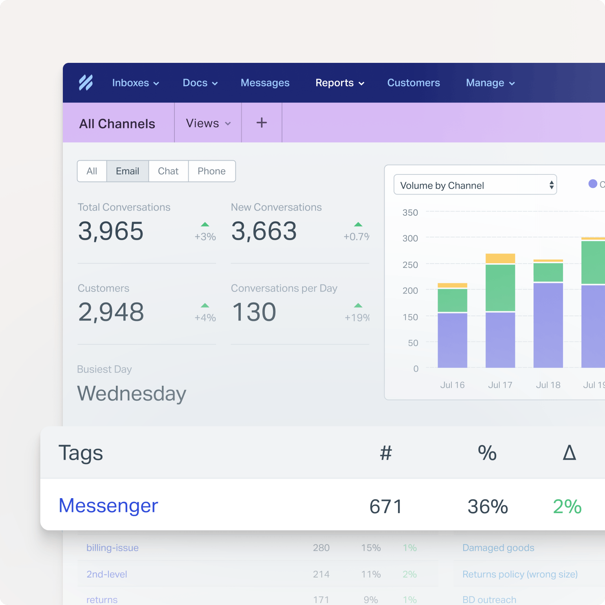605x605 pixels.
Task: Click the Jul 18 chart bar
Action: [x=548, y=313]
